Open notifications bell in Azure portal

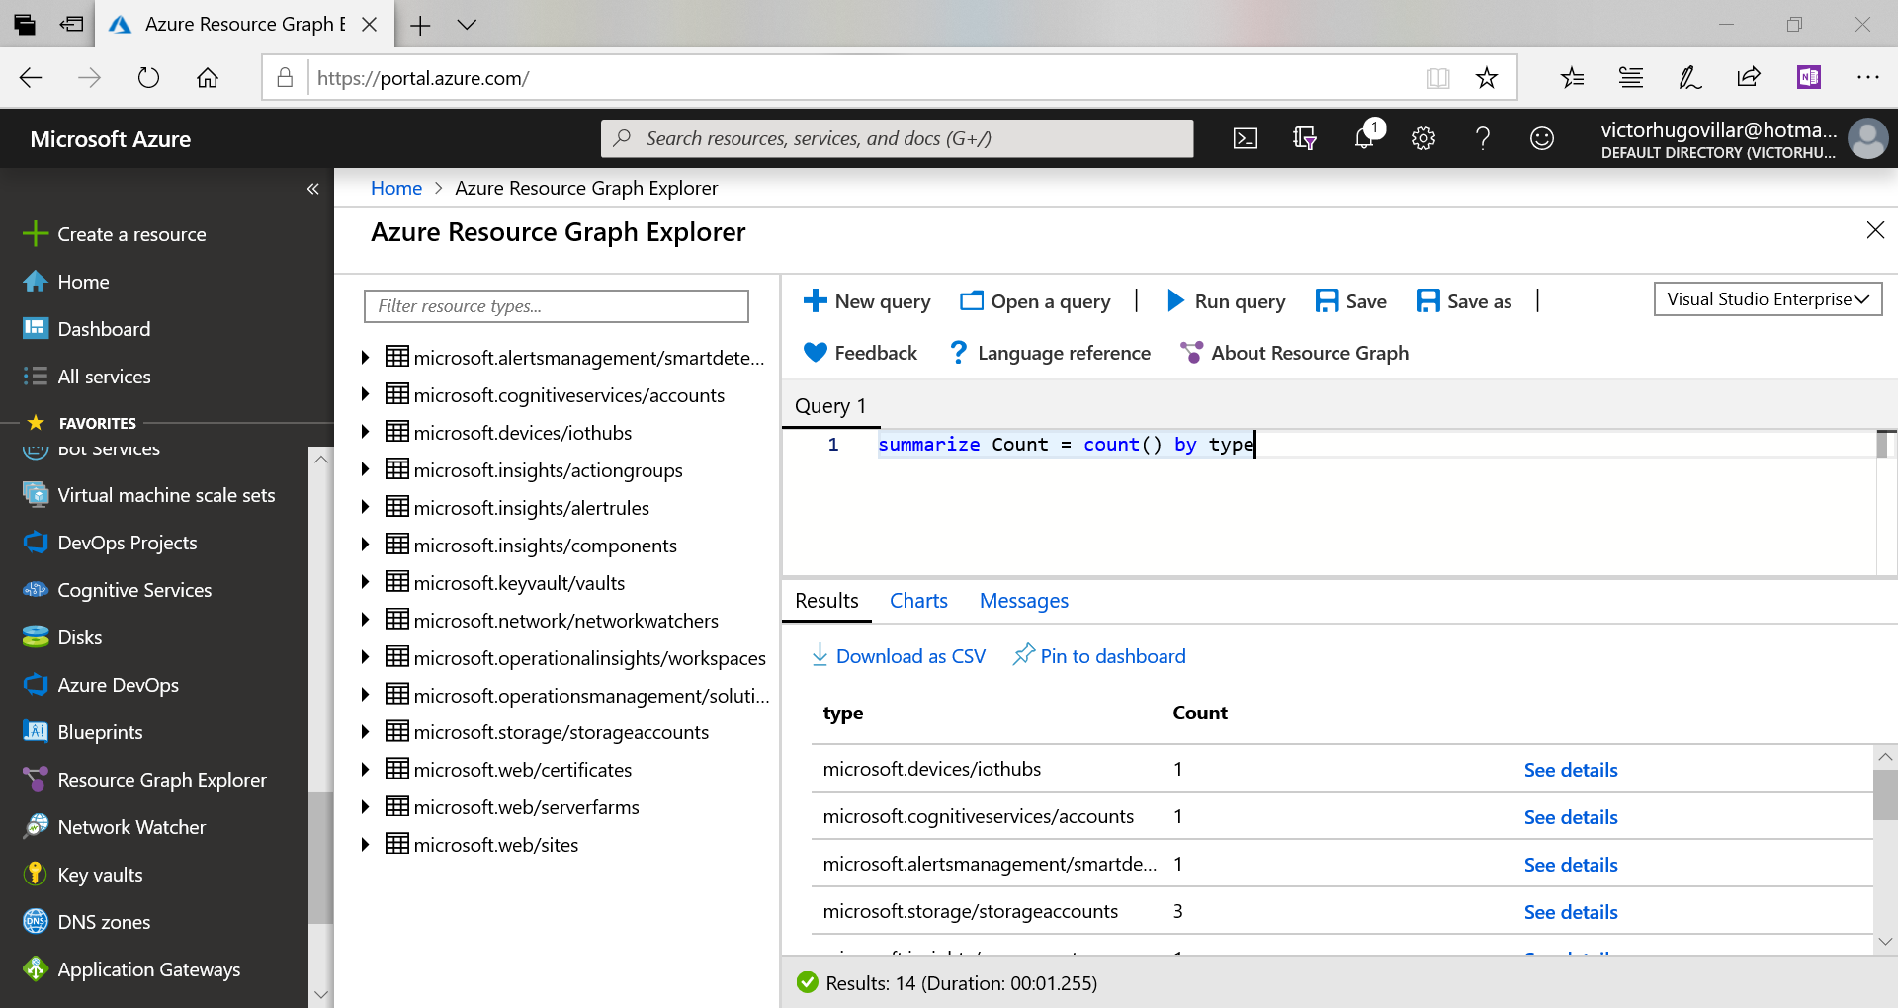tap(1364, 138)
